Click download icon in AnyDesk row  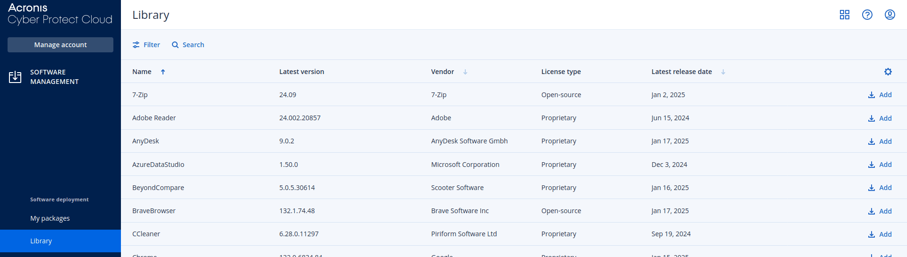tap(872, 141)
